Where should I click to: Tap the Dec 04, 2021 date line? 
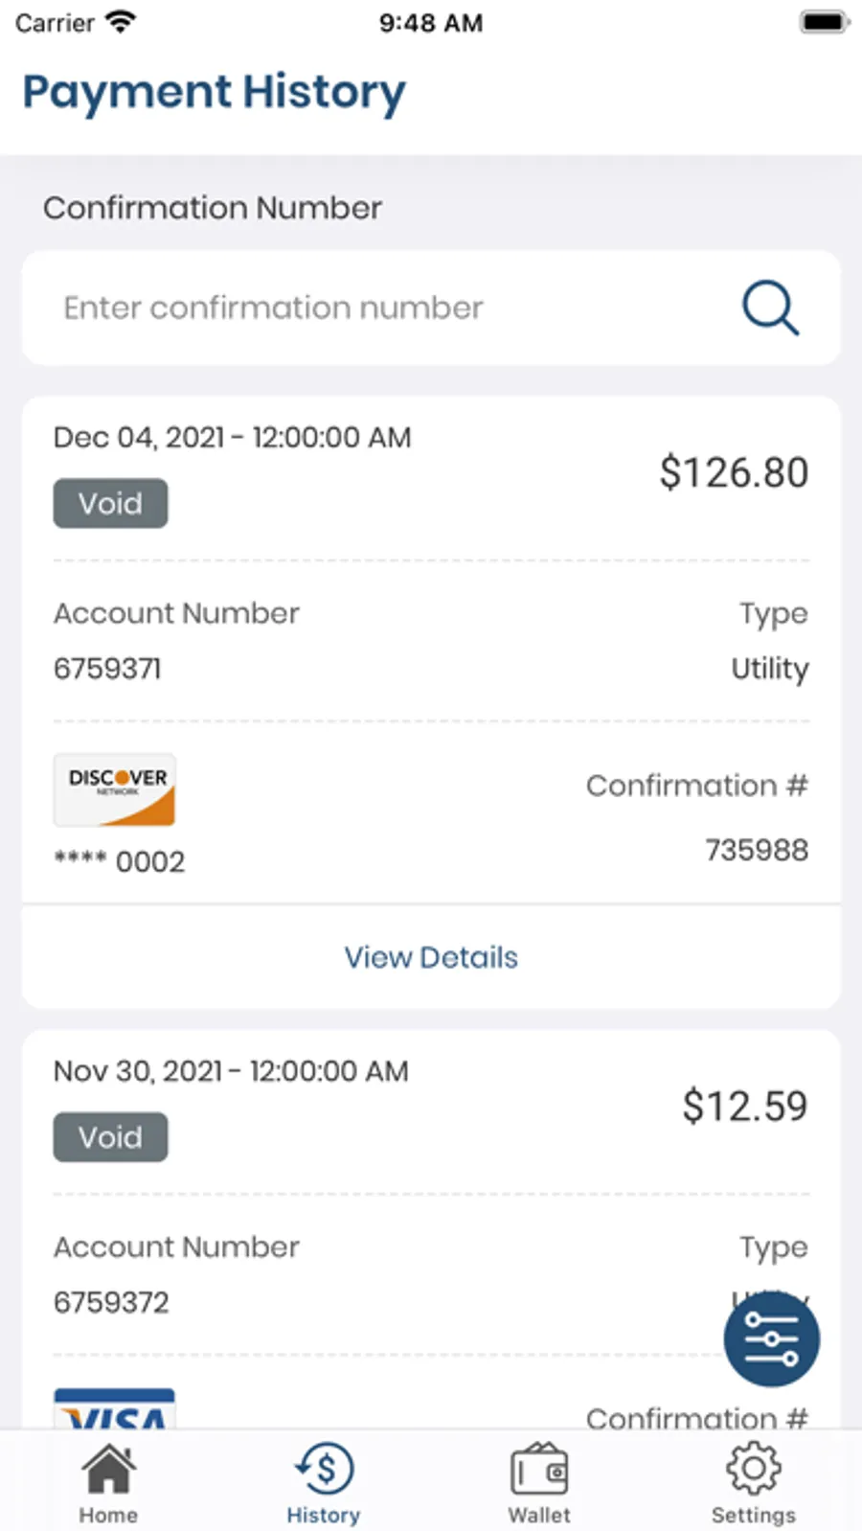232,438
